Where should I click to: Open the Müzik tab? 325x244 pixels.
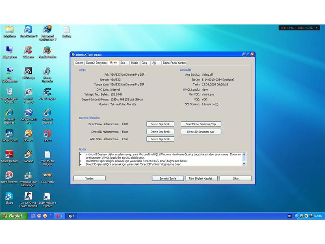134,63
